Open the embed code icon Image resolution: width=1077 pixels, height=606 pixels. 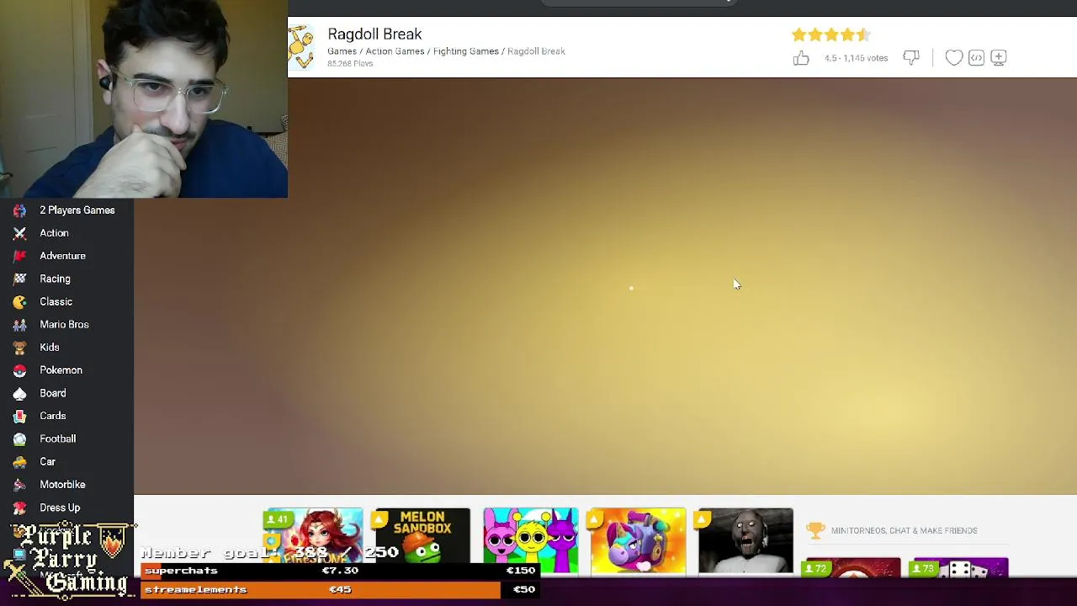(976, 58)
